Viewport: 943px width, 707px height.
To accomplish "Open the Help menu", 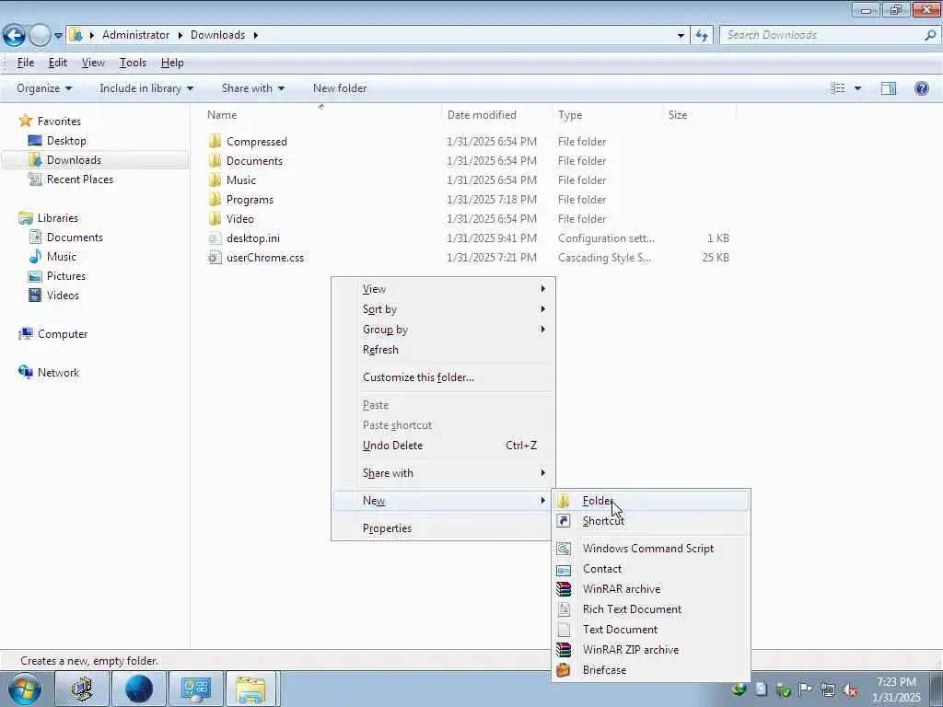I will (x=172, y=63).
